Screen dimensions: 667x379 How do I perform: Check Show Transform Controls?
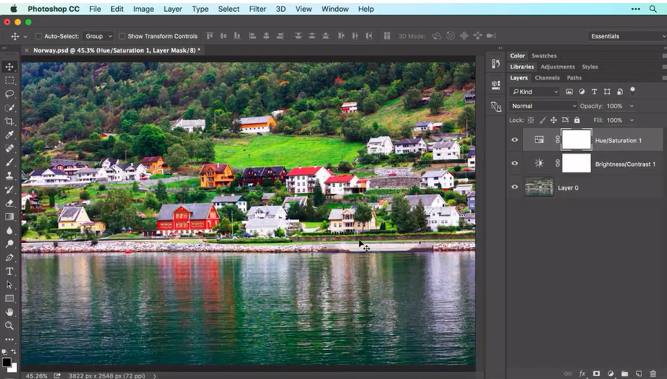point(121,35)
